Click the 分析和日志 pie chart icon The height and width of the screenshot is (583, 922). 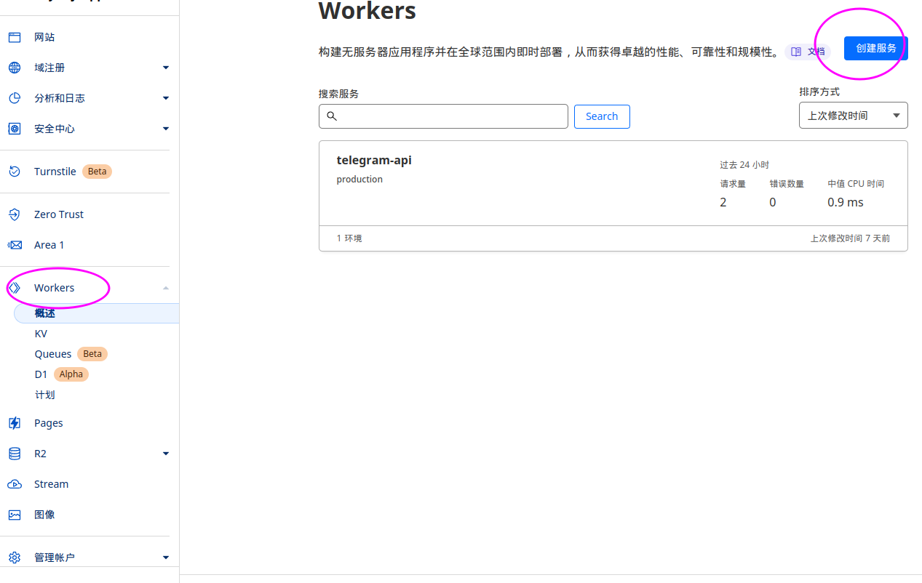(x=15, y=98)
